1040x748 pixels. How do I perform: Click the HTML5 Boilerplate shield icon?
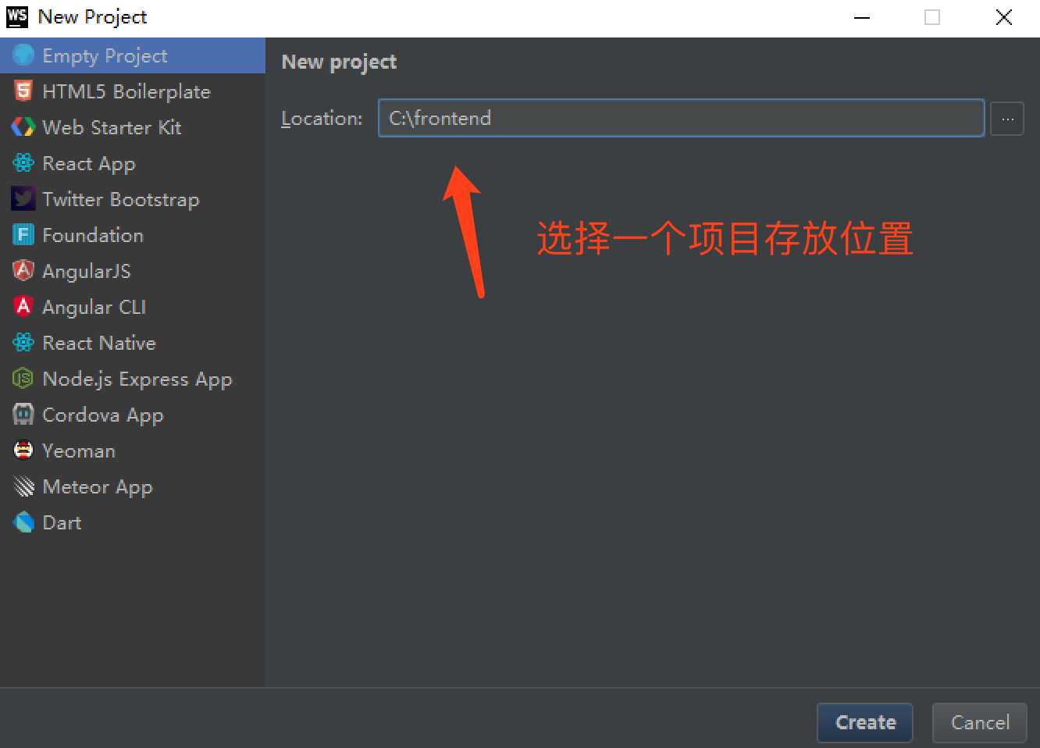(x=23, y=91)
